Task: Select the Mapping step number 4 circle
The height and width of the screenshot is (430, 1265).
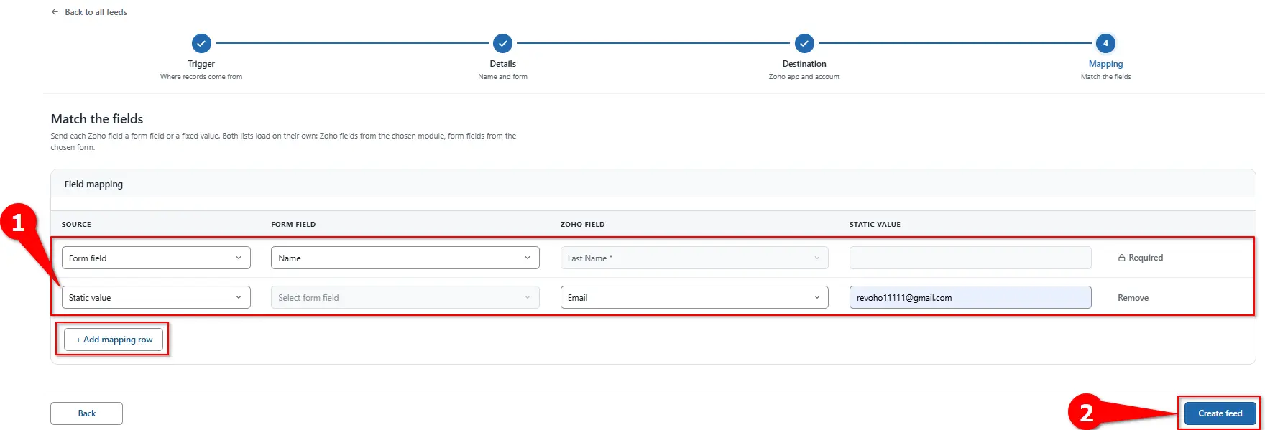Action: (x=1105, y=43)
